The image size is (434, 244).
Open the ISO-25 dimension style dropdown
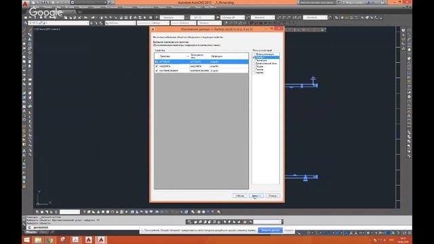(x=202, y=18)
